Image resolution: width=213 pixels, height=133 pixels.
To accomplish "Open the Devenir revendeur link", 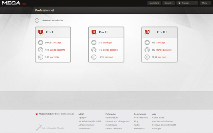I will 114,128.
